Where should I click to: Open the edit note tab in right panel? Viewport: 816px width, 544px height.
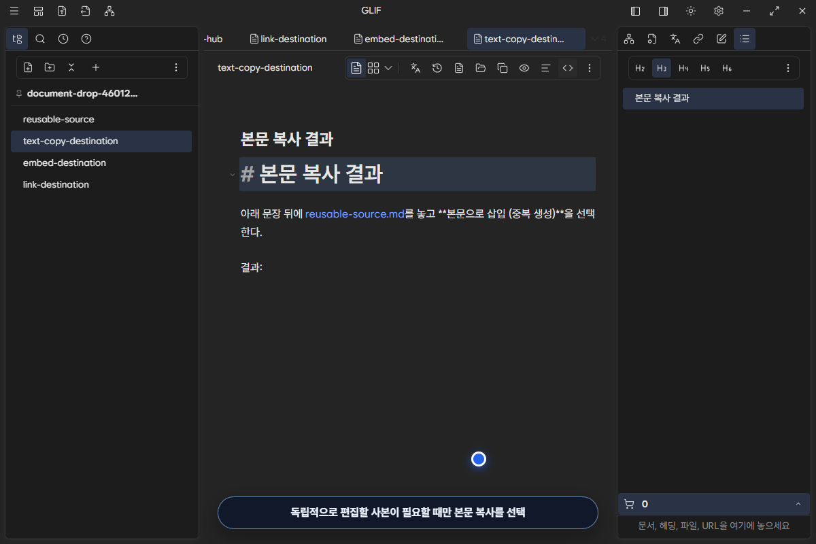point(721,39)
